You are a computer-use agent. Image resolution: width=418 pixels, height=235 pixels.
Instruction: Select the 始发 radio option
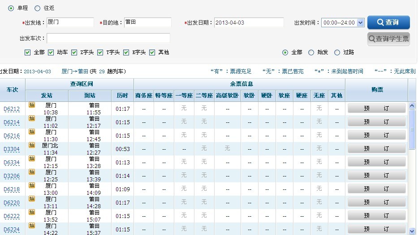(311, 52)
